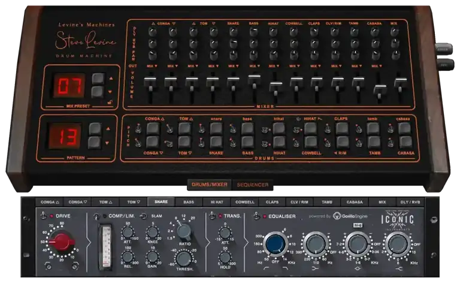Click the small screw knob at the Drive section's lower right
The width and height of the screenshot is (460, 283).
pyautogui.click(x=75, y=266)
